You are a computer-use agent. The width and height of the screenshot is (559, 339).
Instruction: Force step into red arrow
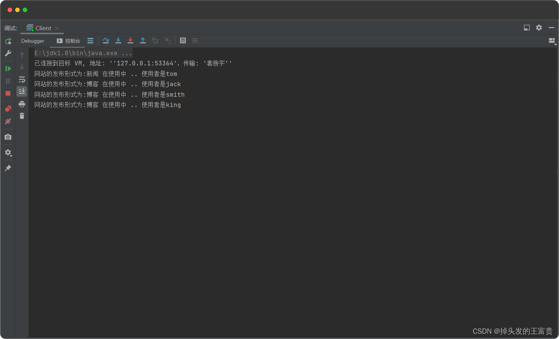[x=130, y=40]
